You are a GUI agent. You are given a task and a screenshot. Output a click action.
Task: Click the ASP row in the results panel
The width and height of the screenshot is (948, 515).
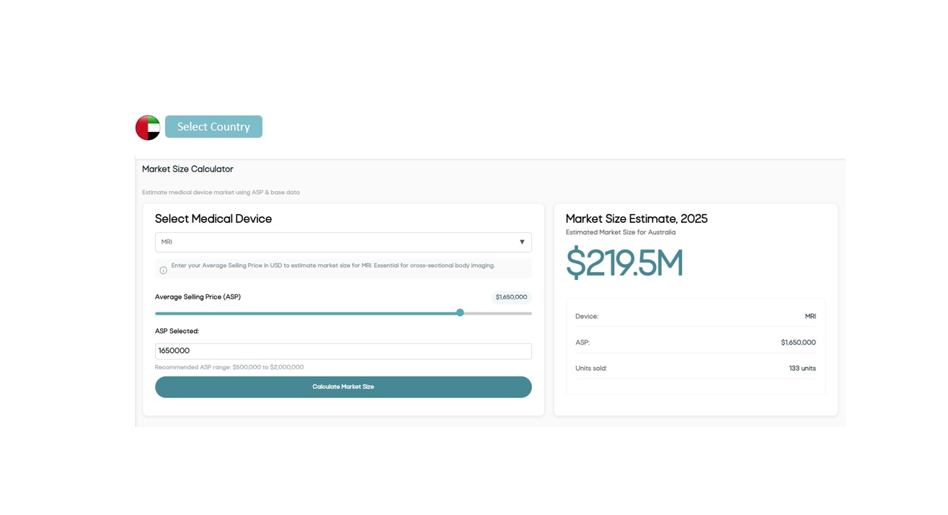(695, 342)
